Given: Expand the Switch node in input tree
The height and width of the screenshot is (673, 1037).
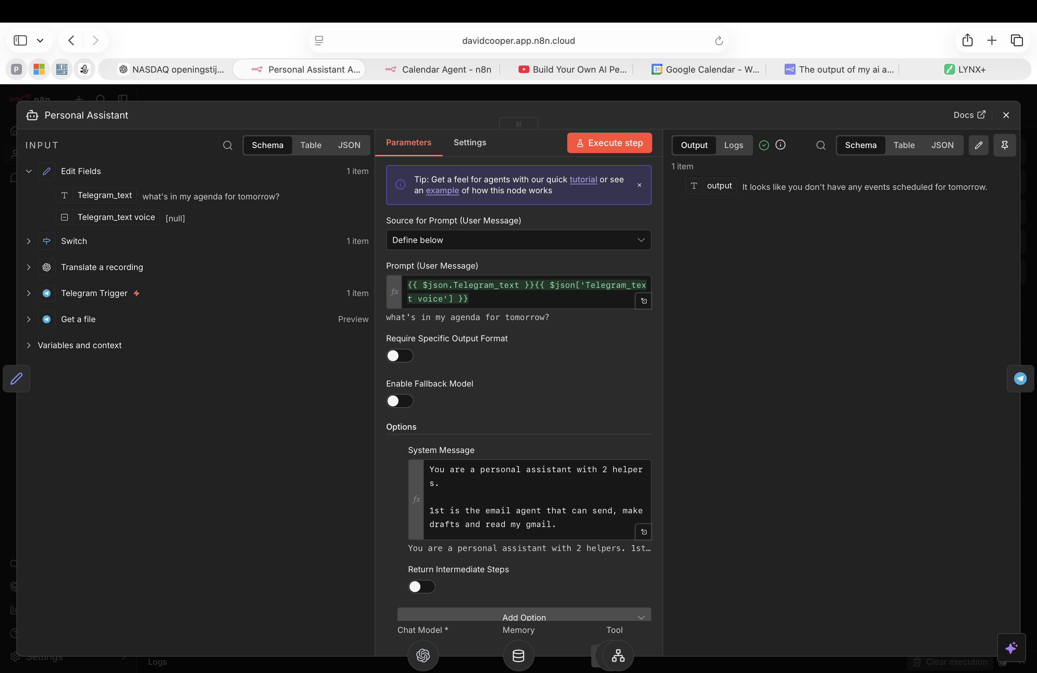Looking at the screenshot, I should pos(29,241).
